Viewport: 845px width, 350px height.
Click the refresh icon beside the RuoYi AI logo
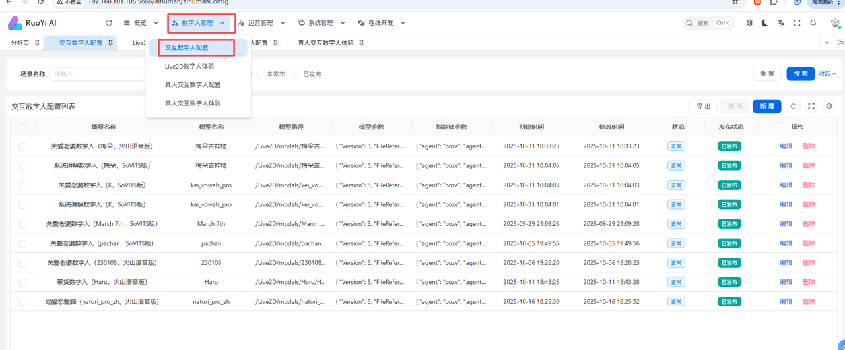point(109,23)
